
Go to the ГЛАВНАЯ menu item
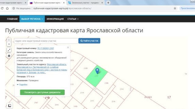(12, 19)
